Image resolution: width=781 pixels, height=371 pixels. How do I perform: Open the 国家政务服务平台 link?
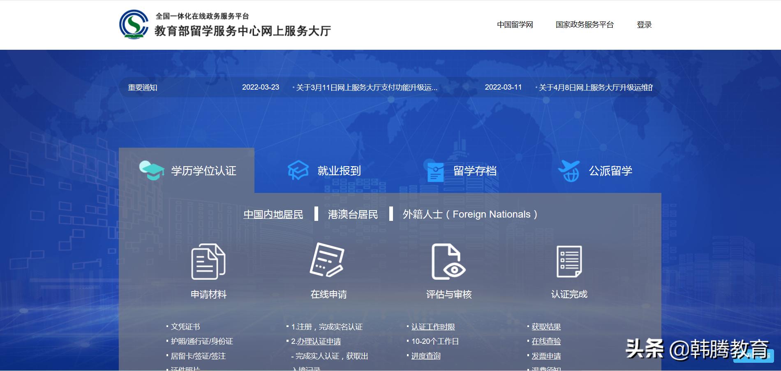coord(585,25)
